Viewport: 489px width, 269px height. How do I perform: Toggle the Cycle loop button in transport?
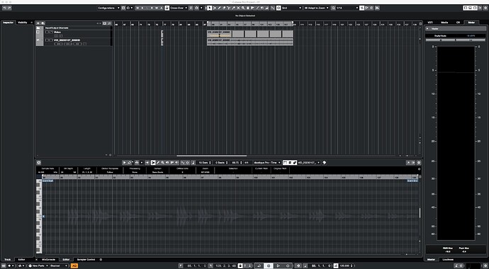pos(259,265)
